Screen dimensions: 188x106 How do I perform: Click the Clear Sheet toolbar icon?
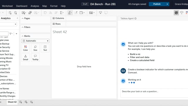click(x=36, y=13)
